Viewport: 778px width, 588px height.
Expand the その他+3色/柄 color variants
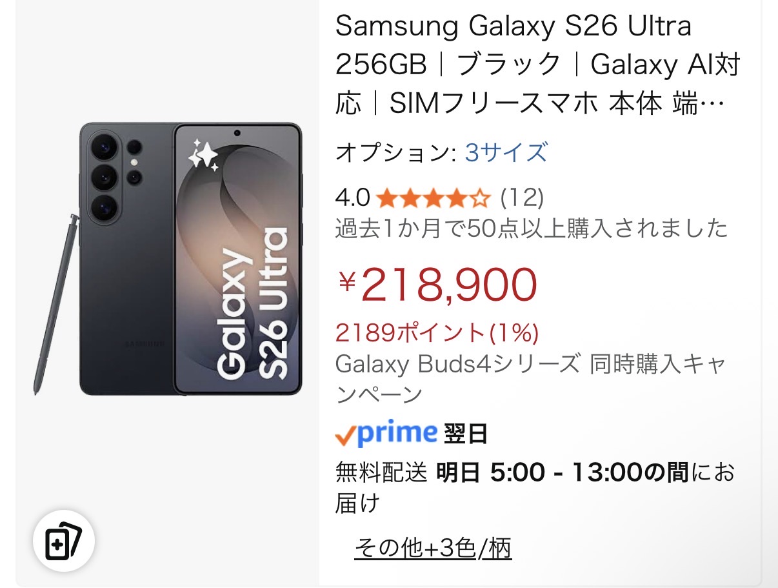click(x=433, y=549)
